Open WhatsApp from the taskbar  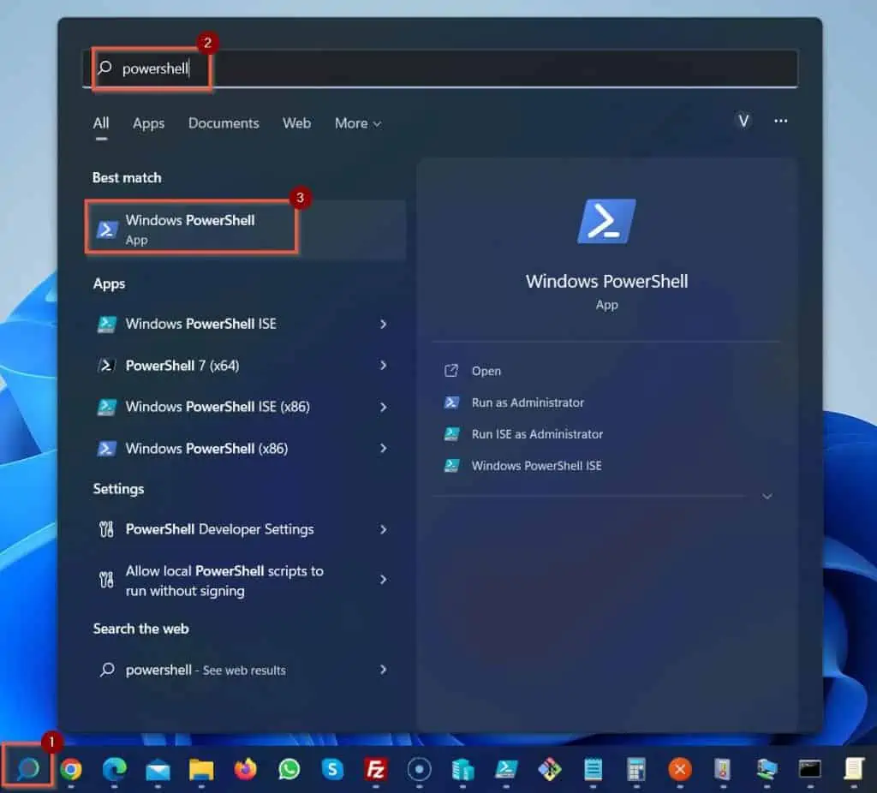(289, 770)
